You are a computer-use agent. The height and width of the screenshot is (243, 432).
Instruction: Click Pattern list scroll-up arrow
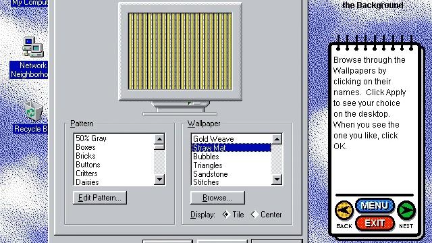point(159,139)
